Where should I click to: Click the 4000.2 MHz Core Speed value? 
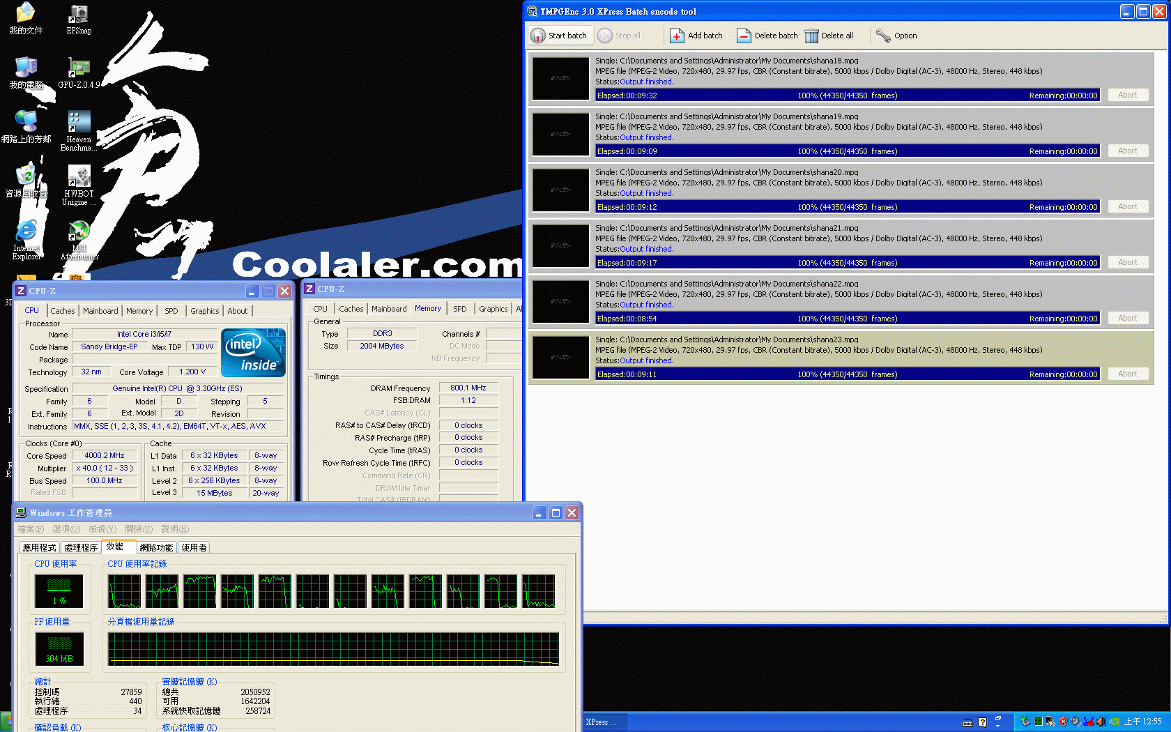click(x=105, y=455)
